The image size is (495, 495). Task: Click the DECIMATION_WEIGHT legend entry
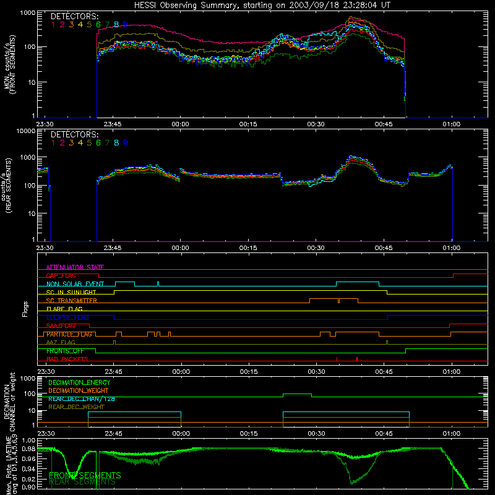click(x=79, y=390)
